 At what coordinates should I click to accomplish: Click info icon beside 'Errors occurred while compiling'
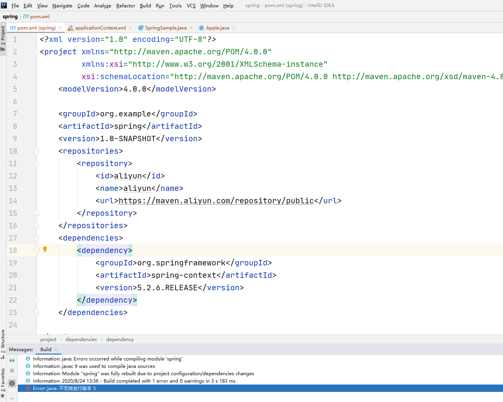coord(28,359)
